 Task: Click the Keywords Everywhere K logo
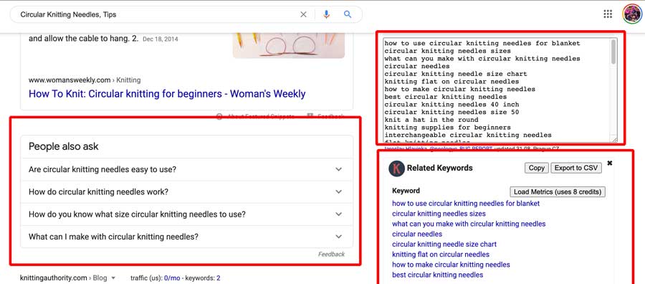(396, 169)
